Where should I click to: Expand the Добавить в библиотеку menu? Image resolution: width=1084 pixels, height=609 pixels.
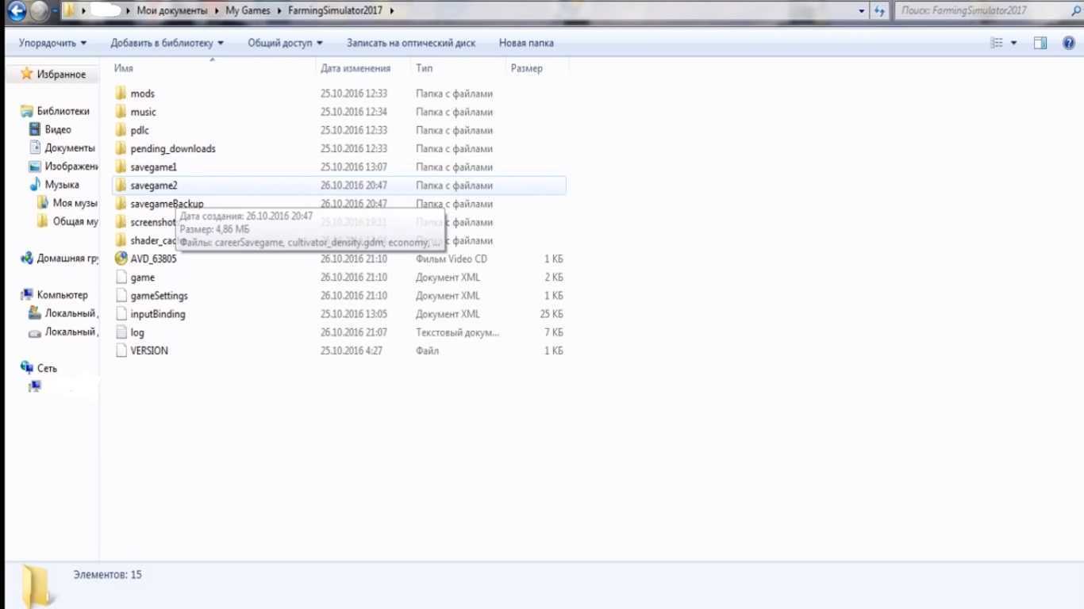[x=167, y=43]
